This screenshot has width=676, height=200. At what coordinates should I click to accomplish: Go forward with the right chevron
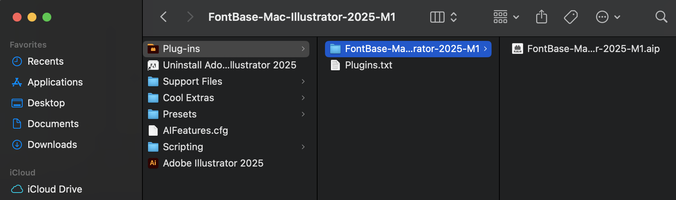[x=190, y=17]
